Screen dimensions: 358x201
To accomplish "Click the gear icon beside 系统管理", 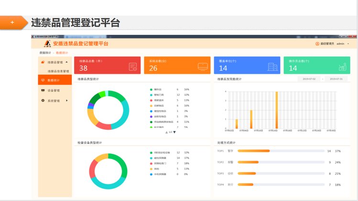I will click(x=43, y=100).
